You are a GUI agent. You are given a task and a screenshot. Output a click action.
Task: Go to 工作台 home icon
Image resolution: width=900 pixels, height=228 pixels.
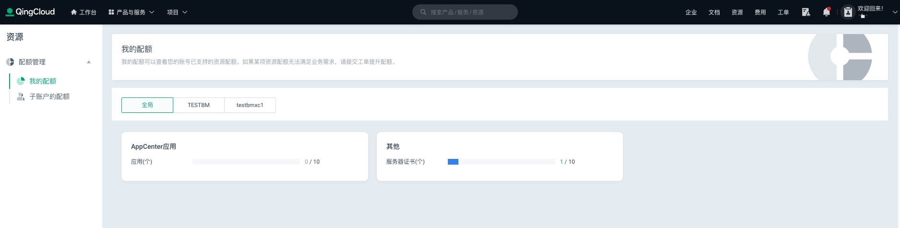pos(74,12)
